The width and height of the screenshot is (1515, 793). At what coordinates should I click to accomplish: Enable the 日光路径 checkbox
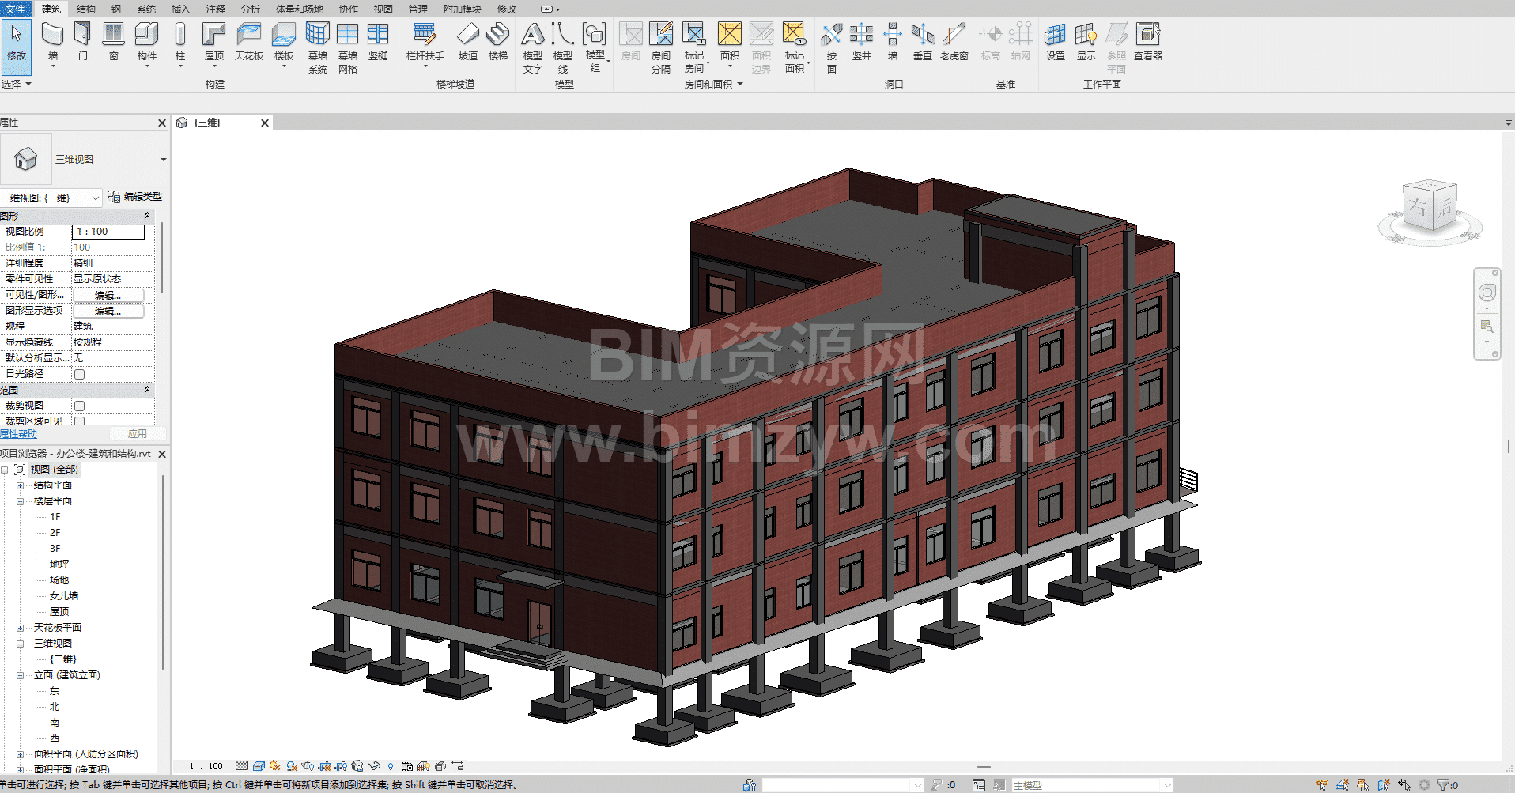80,374
